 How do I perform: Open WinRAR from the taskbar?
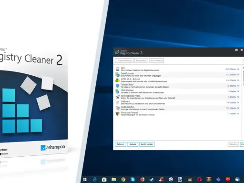(209, 180)
